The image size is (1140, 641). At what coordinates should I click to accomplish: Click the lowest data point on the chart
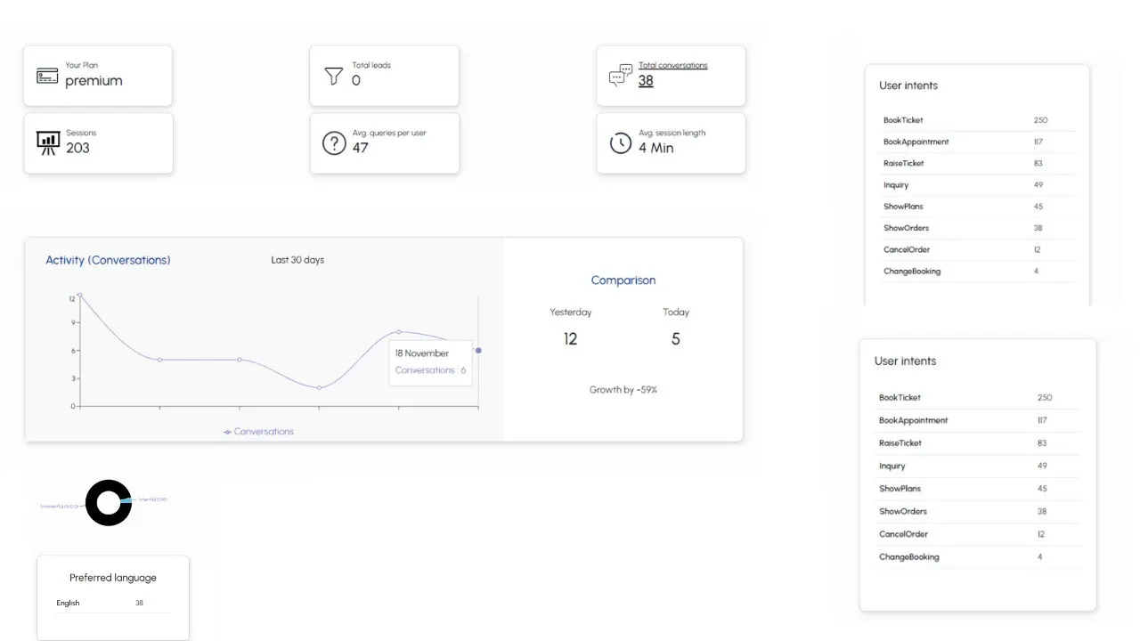(x=319, y=387)
